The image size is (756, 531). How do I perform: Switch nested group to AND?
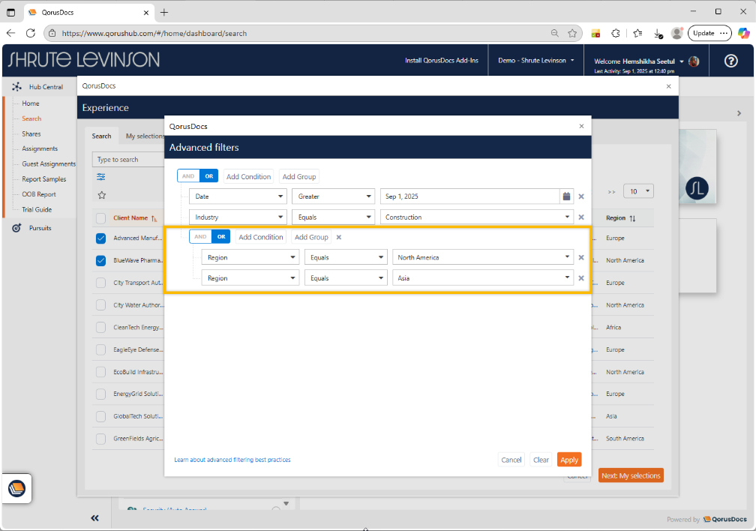(x=200, y=237)
